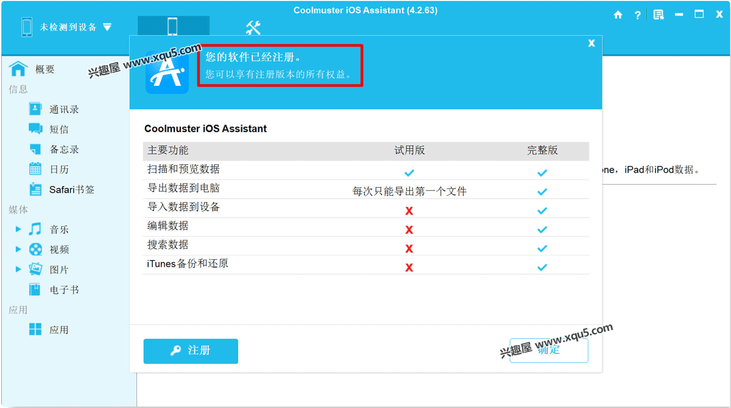
Task: Select 音乐 in the media list
Action: [59, 230]
